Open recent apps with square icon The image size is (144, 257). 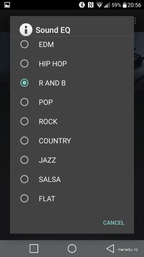pos(34,249)
